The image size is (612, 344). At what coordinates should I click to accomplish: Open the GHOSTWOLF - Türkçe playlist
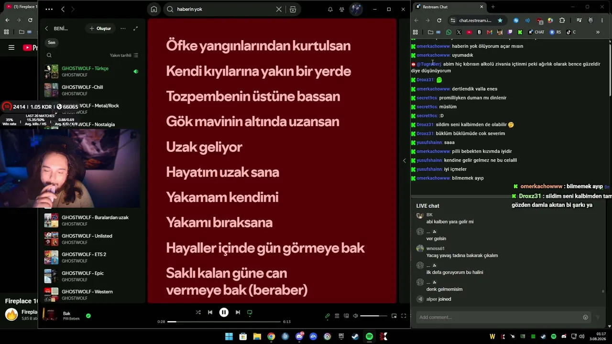[93, 72]
